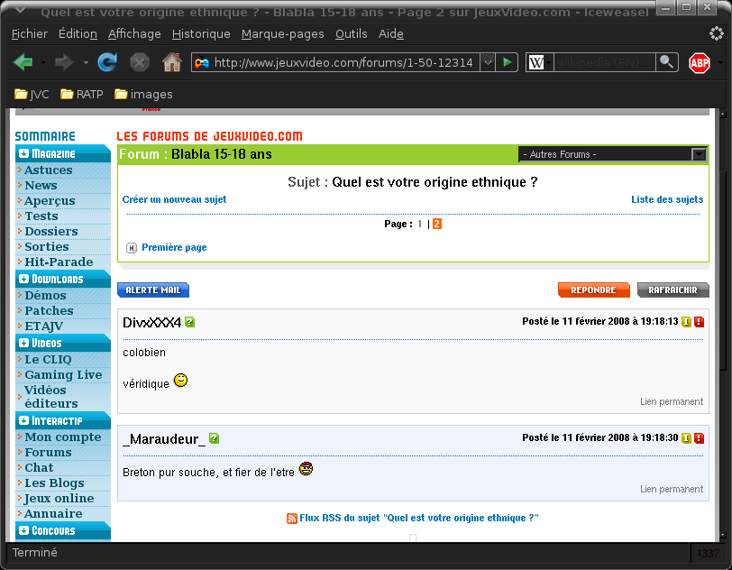Click the grey stop loading icon
This screenshot has width=732, height=570.
click(139, 62)
